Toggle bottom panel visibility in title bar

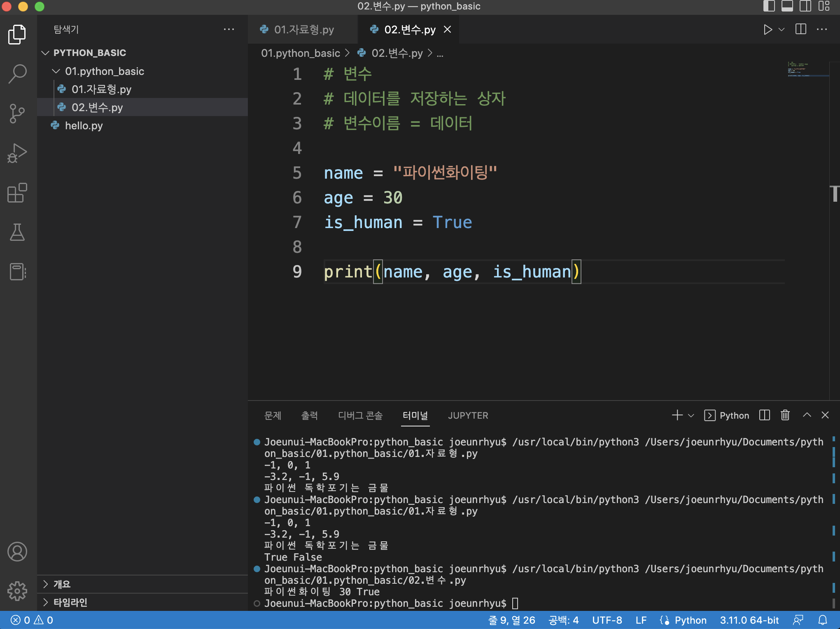[787, 6]
